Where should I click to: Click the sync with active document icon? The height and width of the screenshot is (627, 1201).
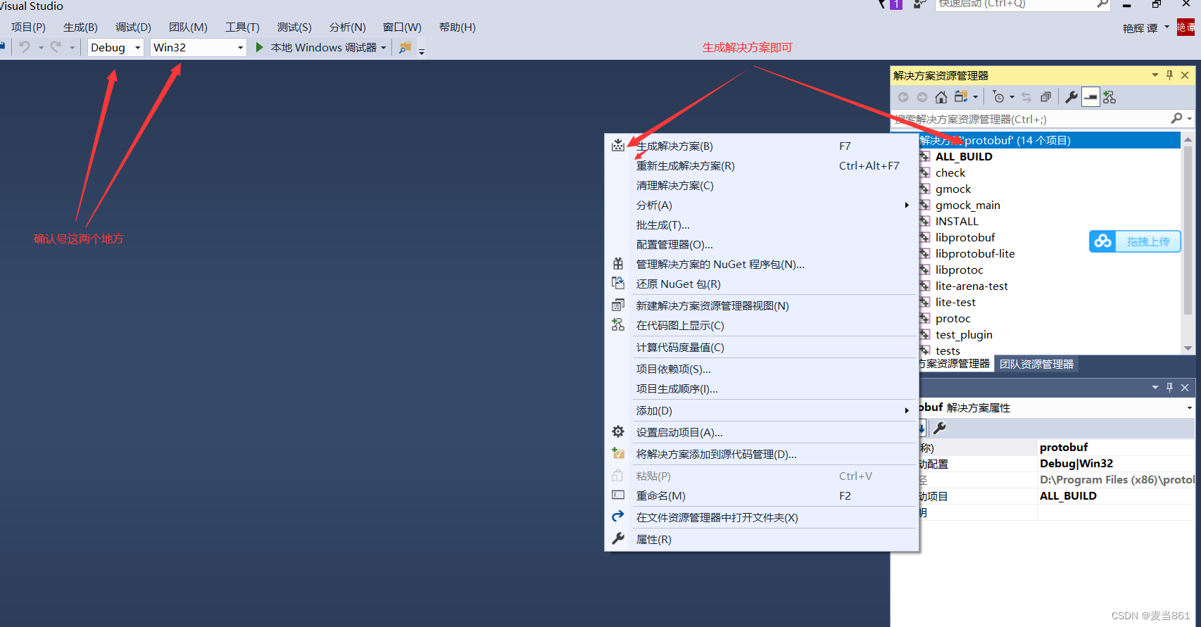pos(1026,97)
